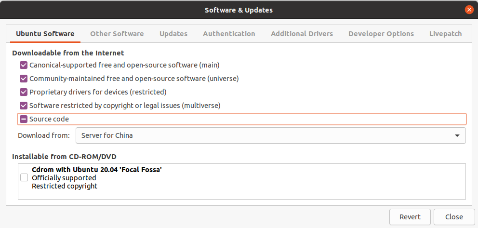Show the Developer Options tab
The width and height of the screenshot is (478, 228).
tap(381, 34)
